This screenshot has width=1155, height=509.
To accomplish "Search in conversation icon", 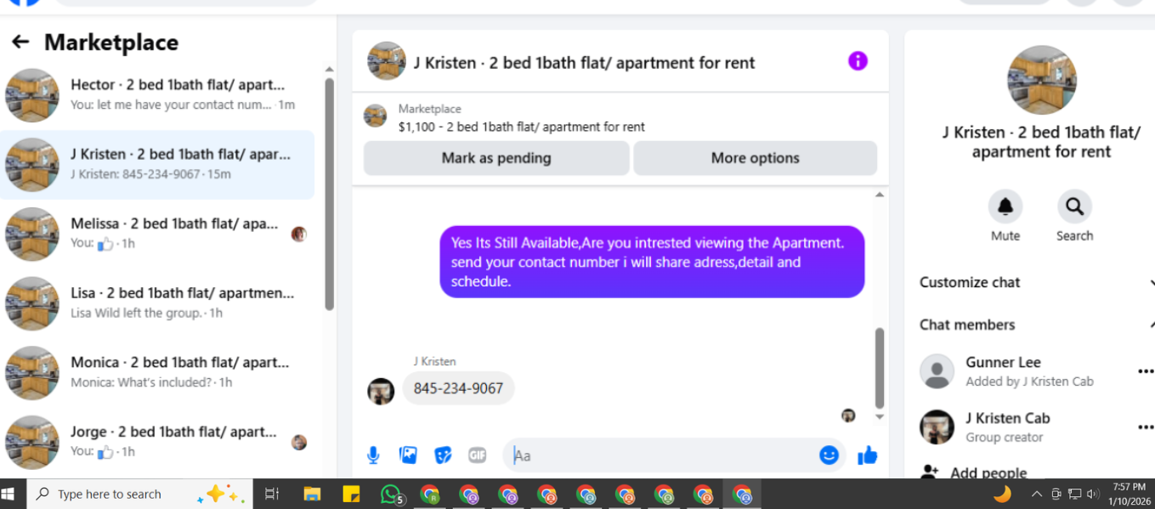I will click(1074, 206).
